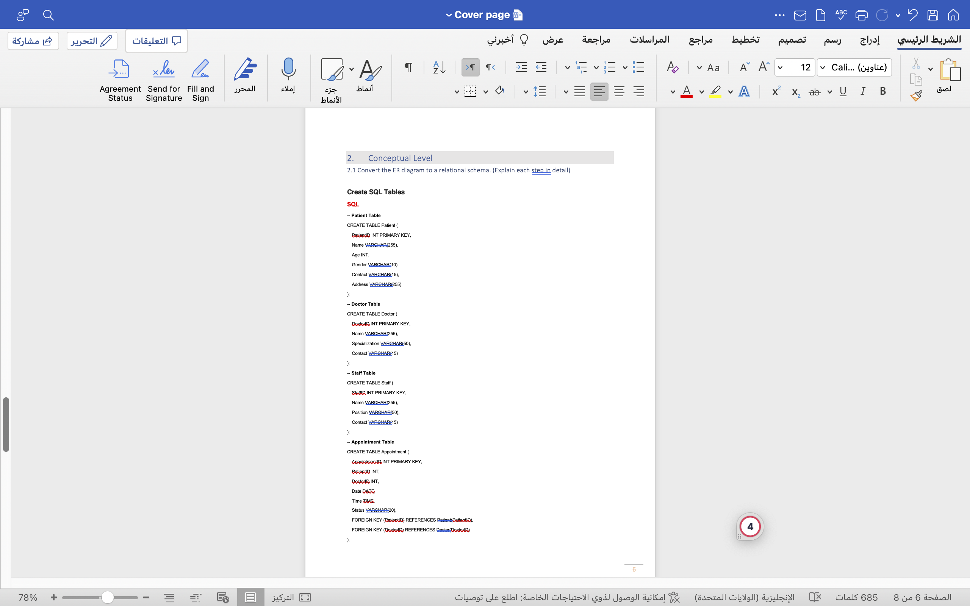
Task: Toggle Bold formatting
Action: coord(882,91)
